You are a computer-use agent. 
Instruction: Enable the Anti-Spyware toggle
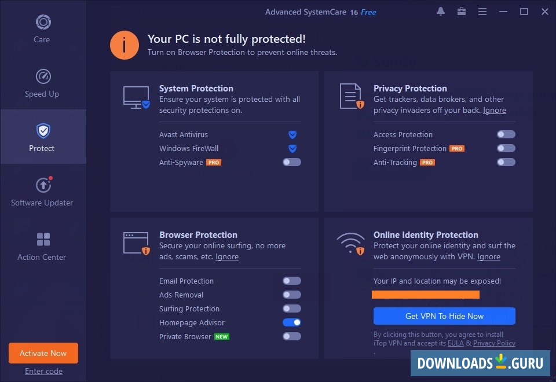click(292, 163)
